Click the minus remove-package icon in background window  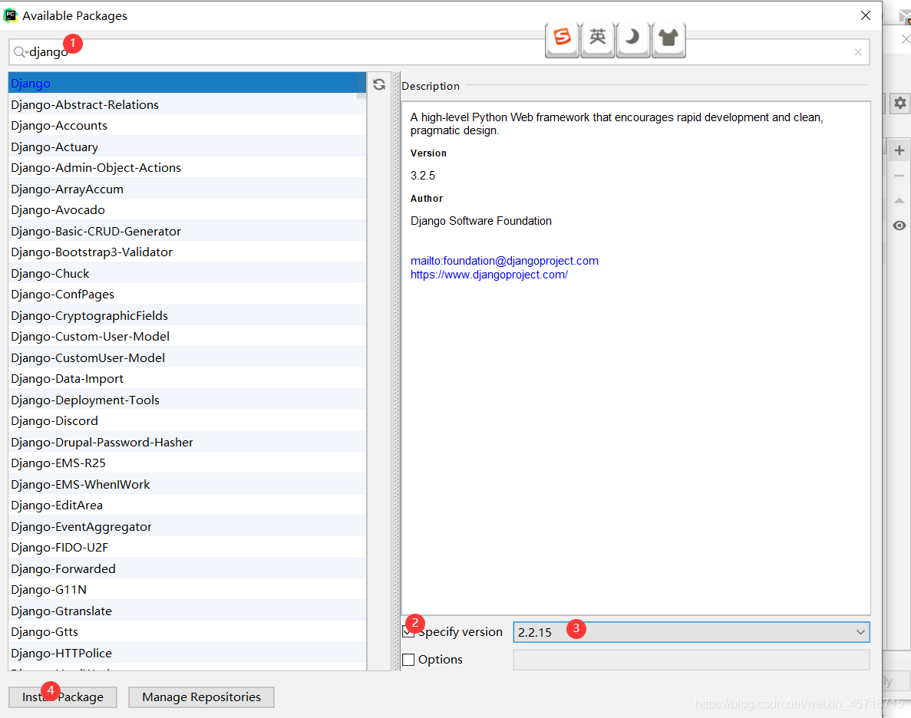pos(899,176)
